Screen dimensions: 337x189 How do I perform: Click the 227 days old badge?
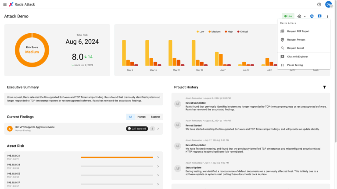[x=137, y=129]
